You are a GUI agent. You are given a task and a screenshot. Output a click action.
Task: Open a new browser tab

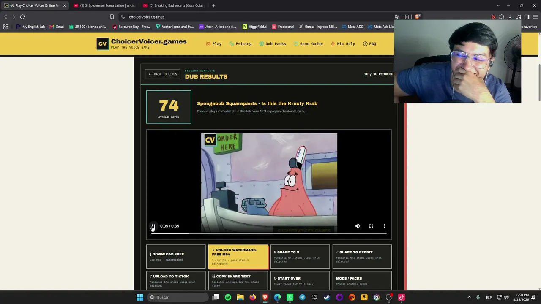point(213,5)
